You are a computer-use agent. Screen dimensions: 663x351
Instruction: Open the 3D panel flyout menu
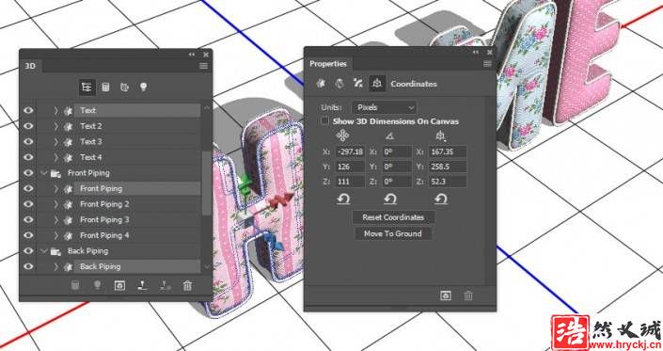203,66
